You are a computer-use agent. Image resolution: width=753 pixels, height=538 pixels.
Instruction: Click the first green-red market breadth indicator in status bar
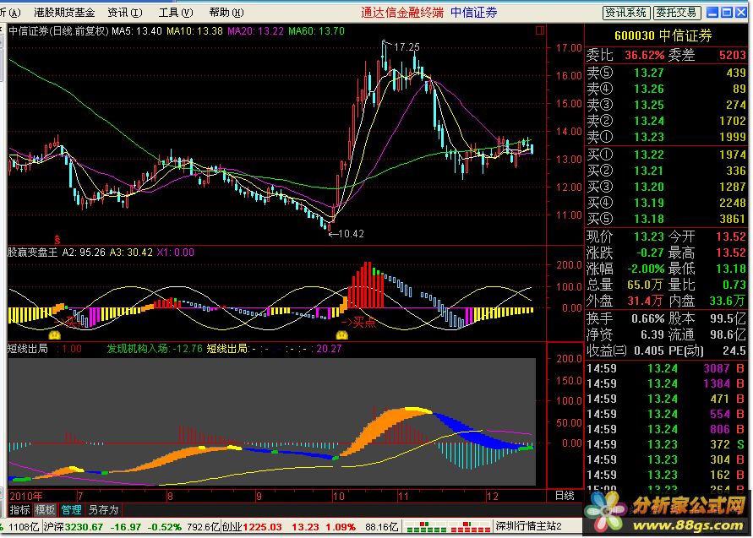tap(426, 527)
